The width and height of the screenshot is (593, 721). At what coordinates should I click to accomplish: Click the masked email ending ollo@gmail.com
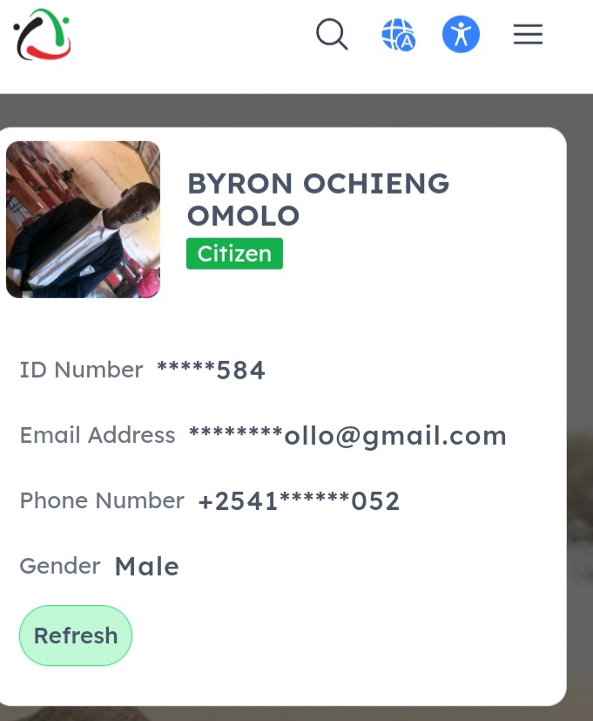point(347,435)
